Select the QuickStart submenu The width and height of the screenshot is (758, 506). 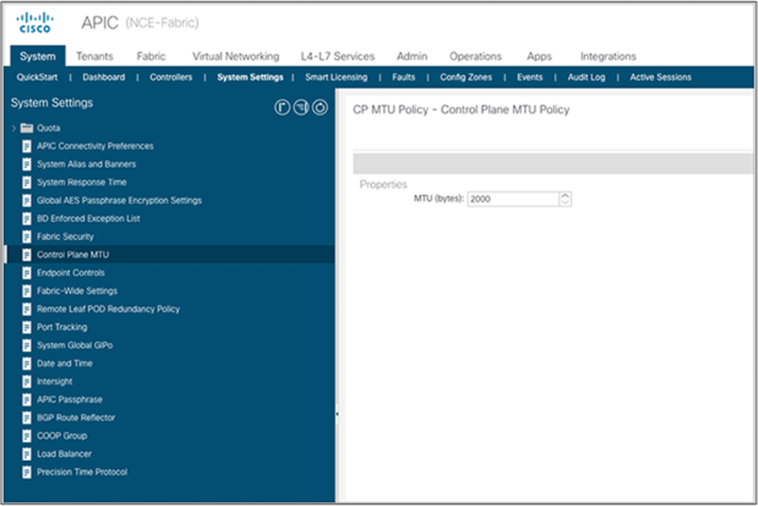[37, 78]
